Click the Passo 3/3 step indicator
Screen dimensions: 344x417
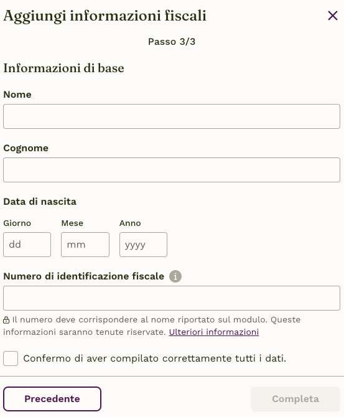pos(172,42)
